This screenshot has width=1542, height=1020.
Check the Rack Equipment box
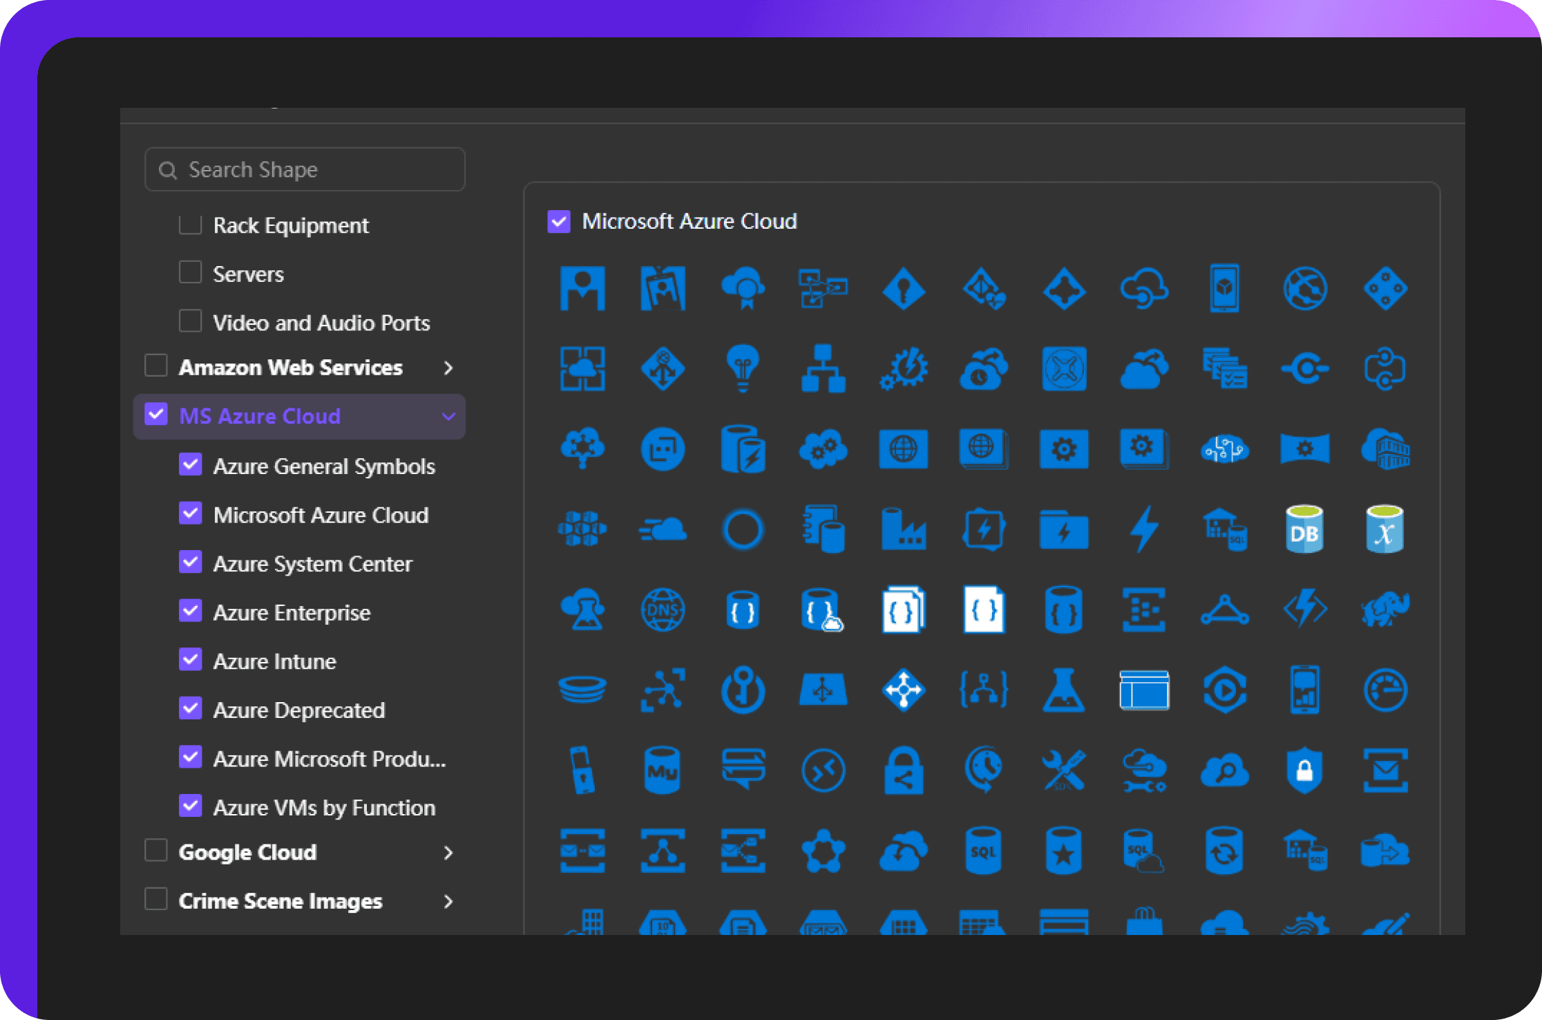(190, 224)
